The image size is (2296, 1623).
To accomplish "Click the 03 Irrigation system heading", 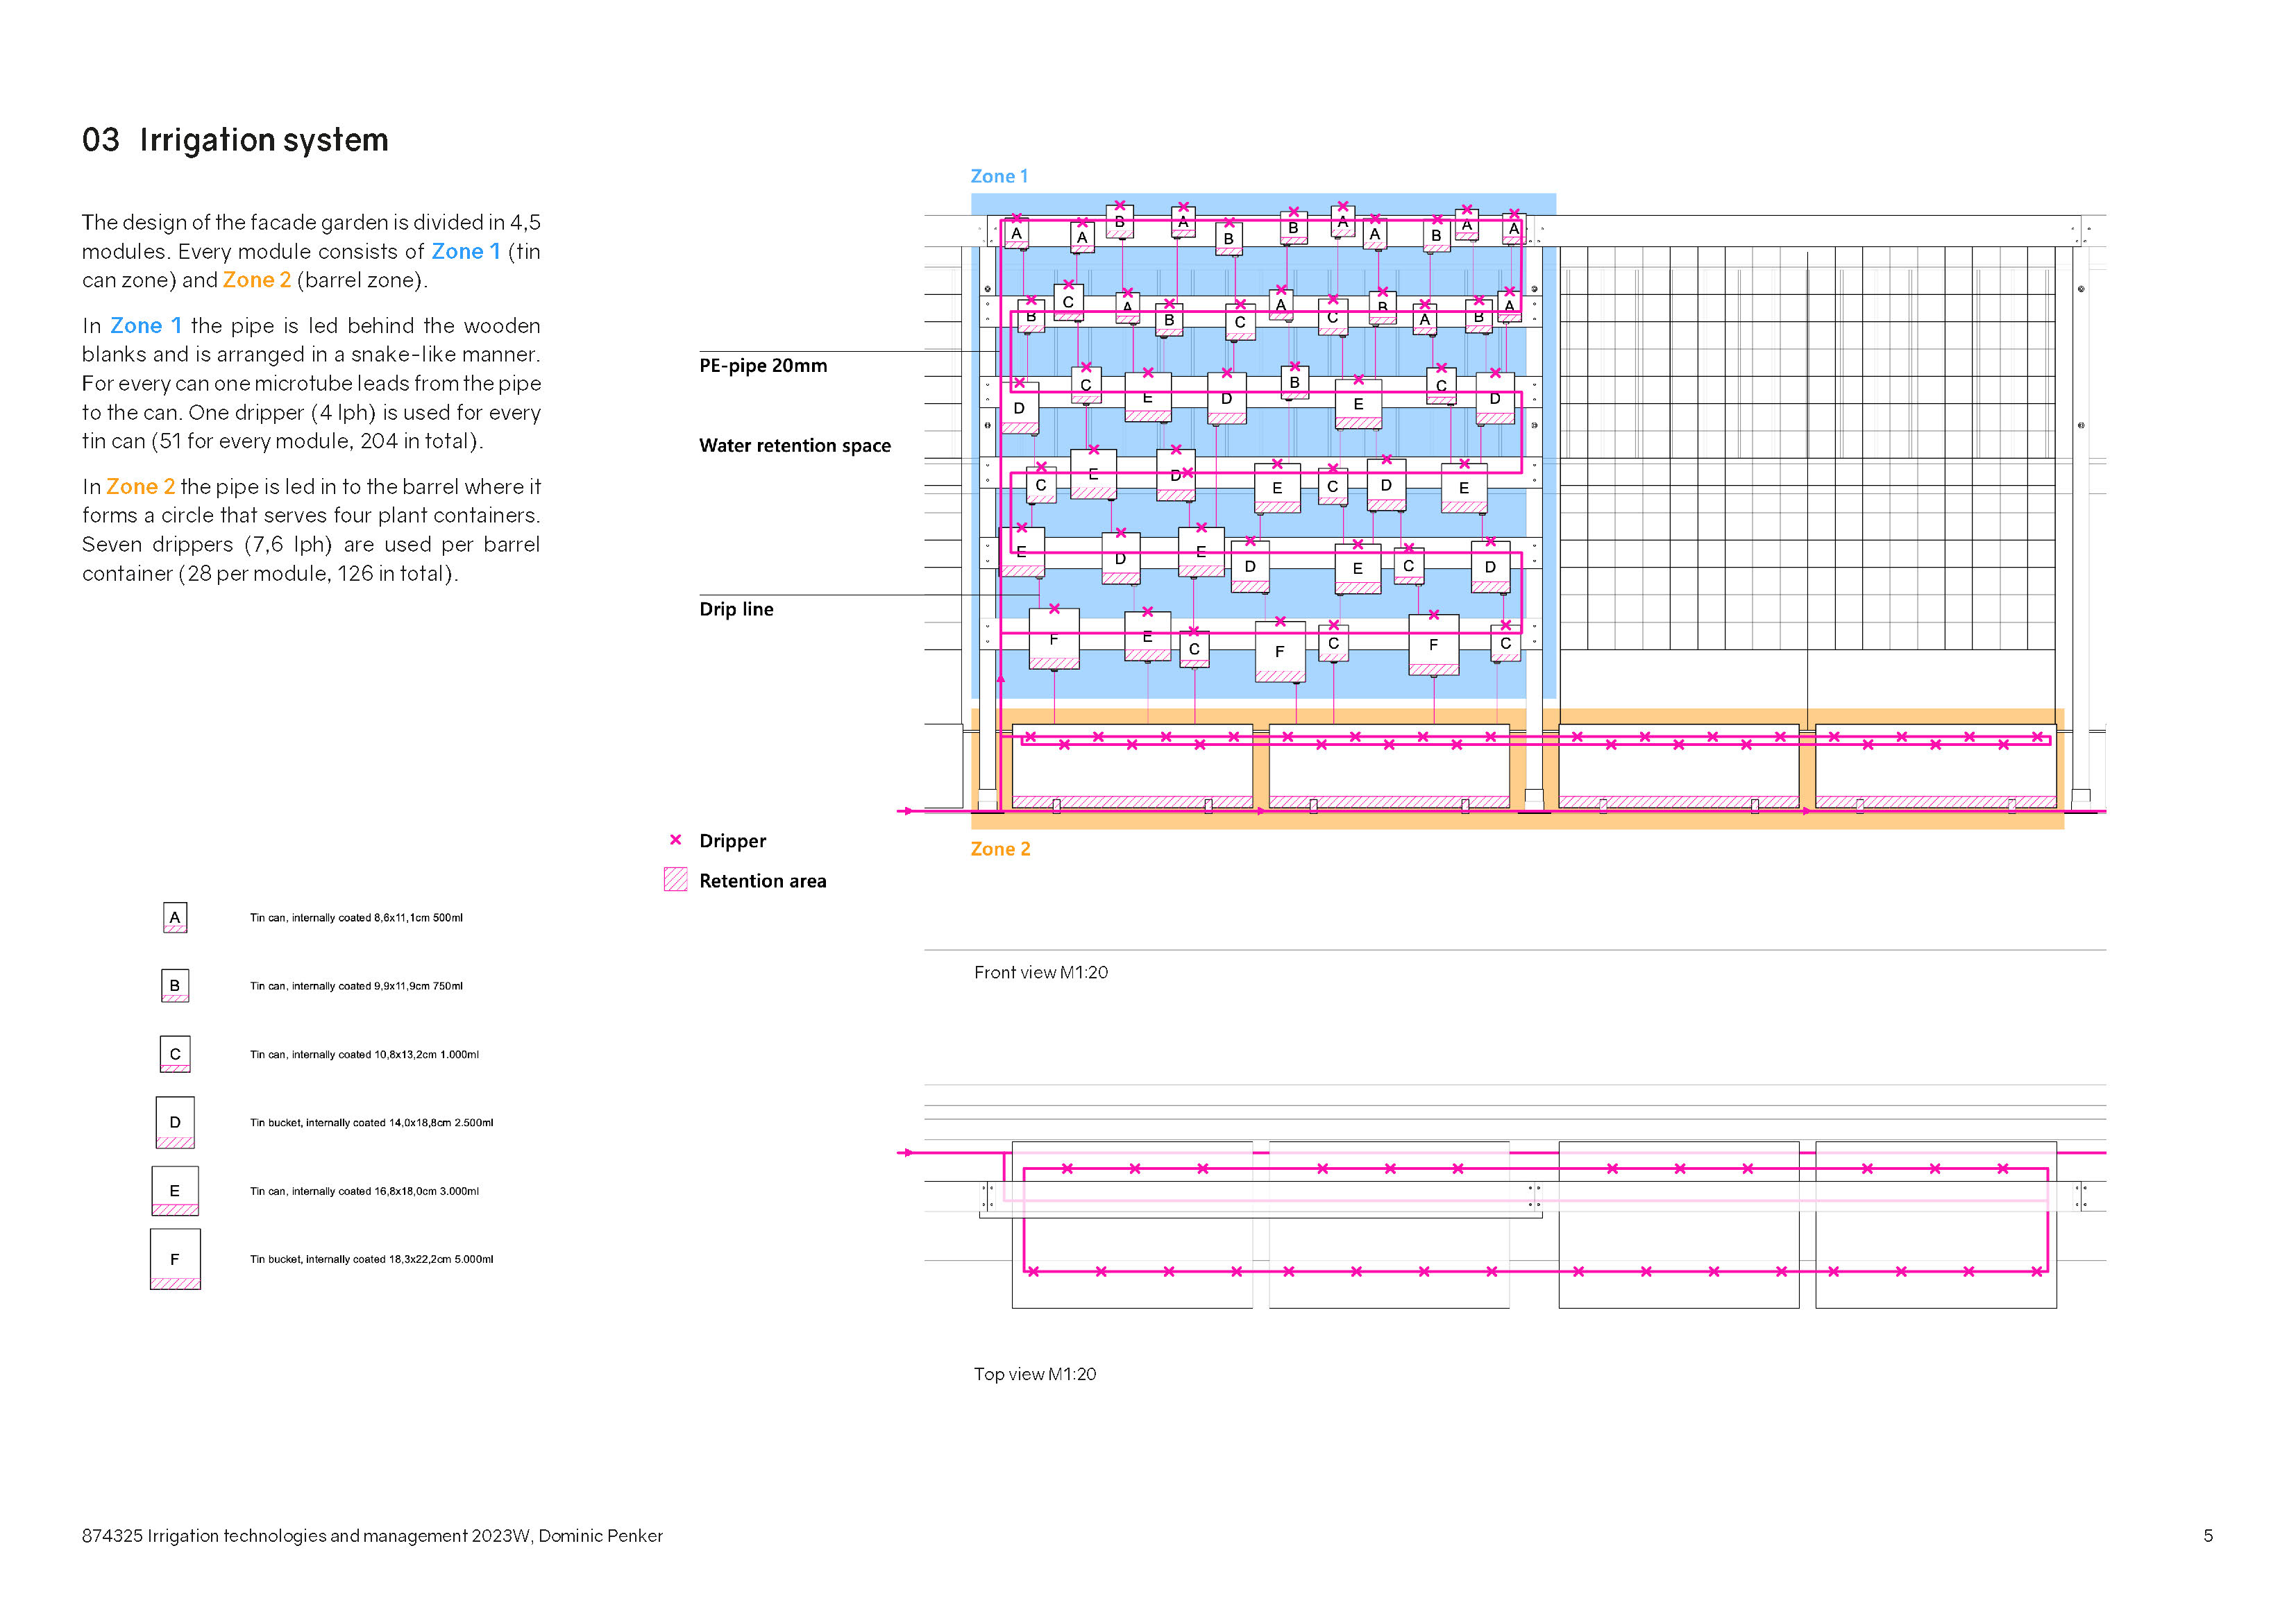I will tap(235, 140).
